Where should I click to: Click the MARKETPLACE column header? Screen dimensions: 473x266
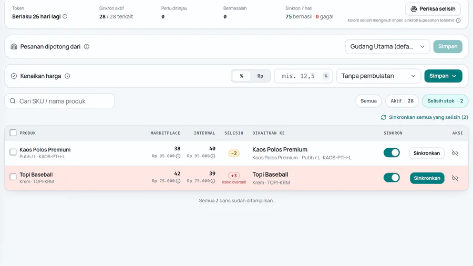166,133
